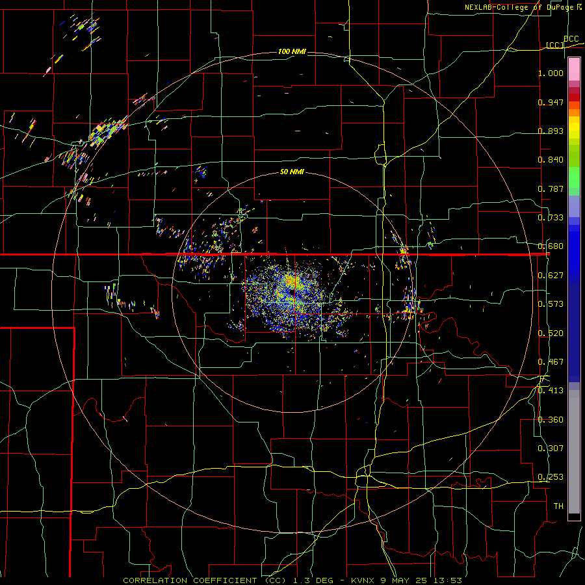The image size is (585, 585).
Task: Click the TH label on the legend
Action: (558, 506)
